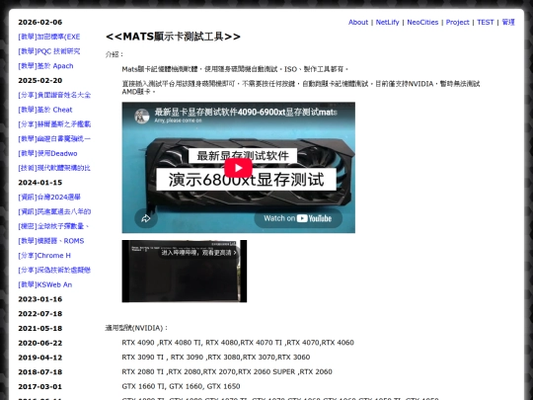The image size is (533, 400).
Task: Open the 管理 link
Action: (x=508, y=22)
